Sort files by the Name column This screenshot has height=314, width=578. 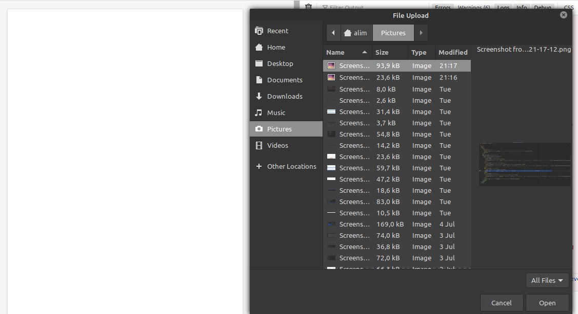click(x=347, y=52)
